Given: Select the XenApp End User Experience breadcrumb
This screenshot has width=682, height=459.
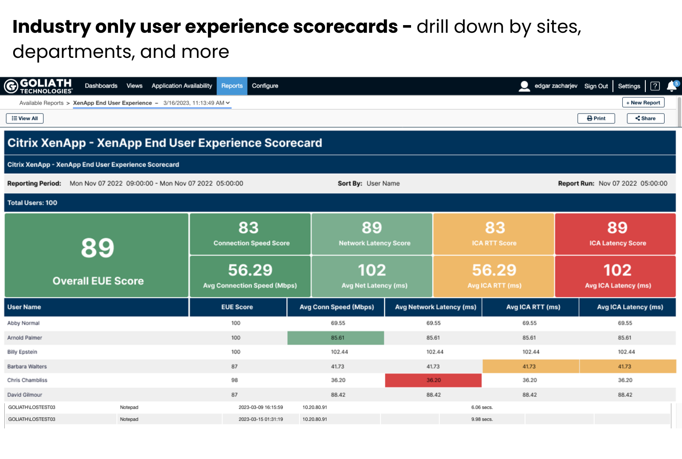Looking at the screenshot, I should pyautogui.click(x=112, y=103).
